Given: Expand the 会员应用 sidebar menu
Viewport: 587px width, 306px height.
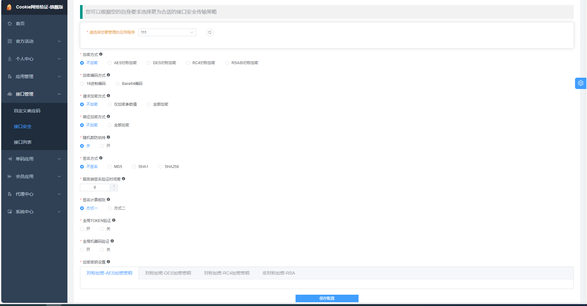Looking at the screenshot, I should point(34,176).
